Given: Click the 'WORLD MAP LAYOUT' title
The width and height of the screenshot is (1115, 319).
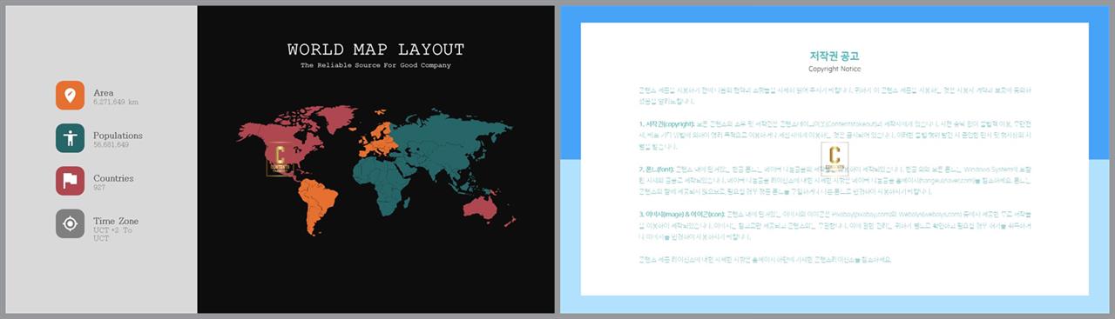Looking at the screenshot, I should coord(375,50).
